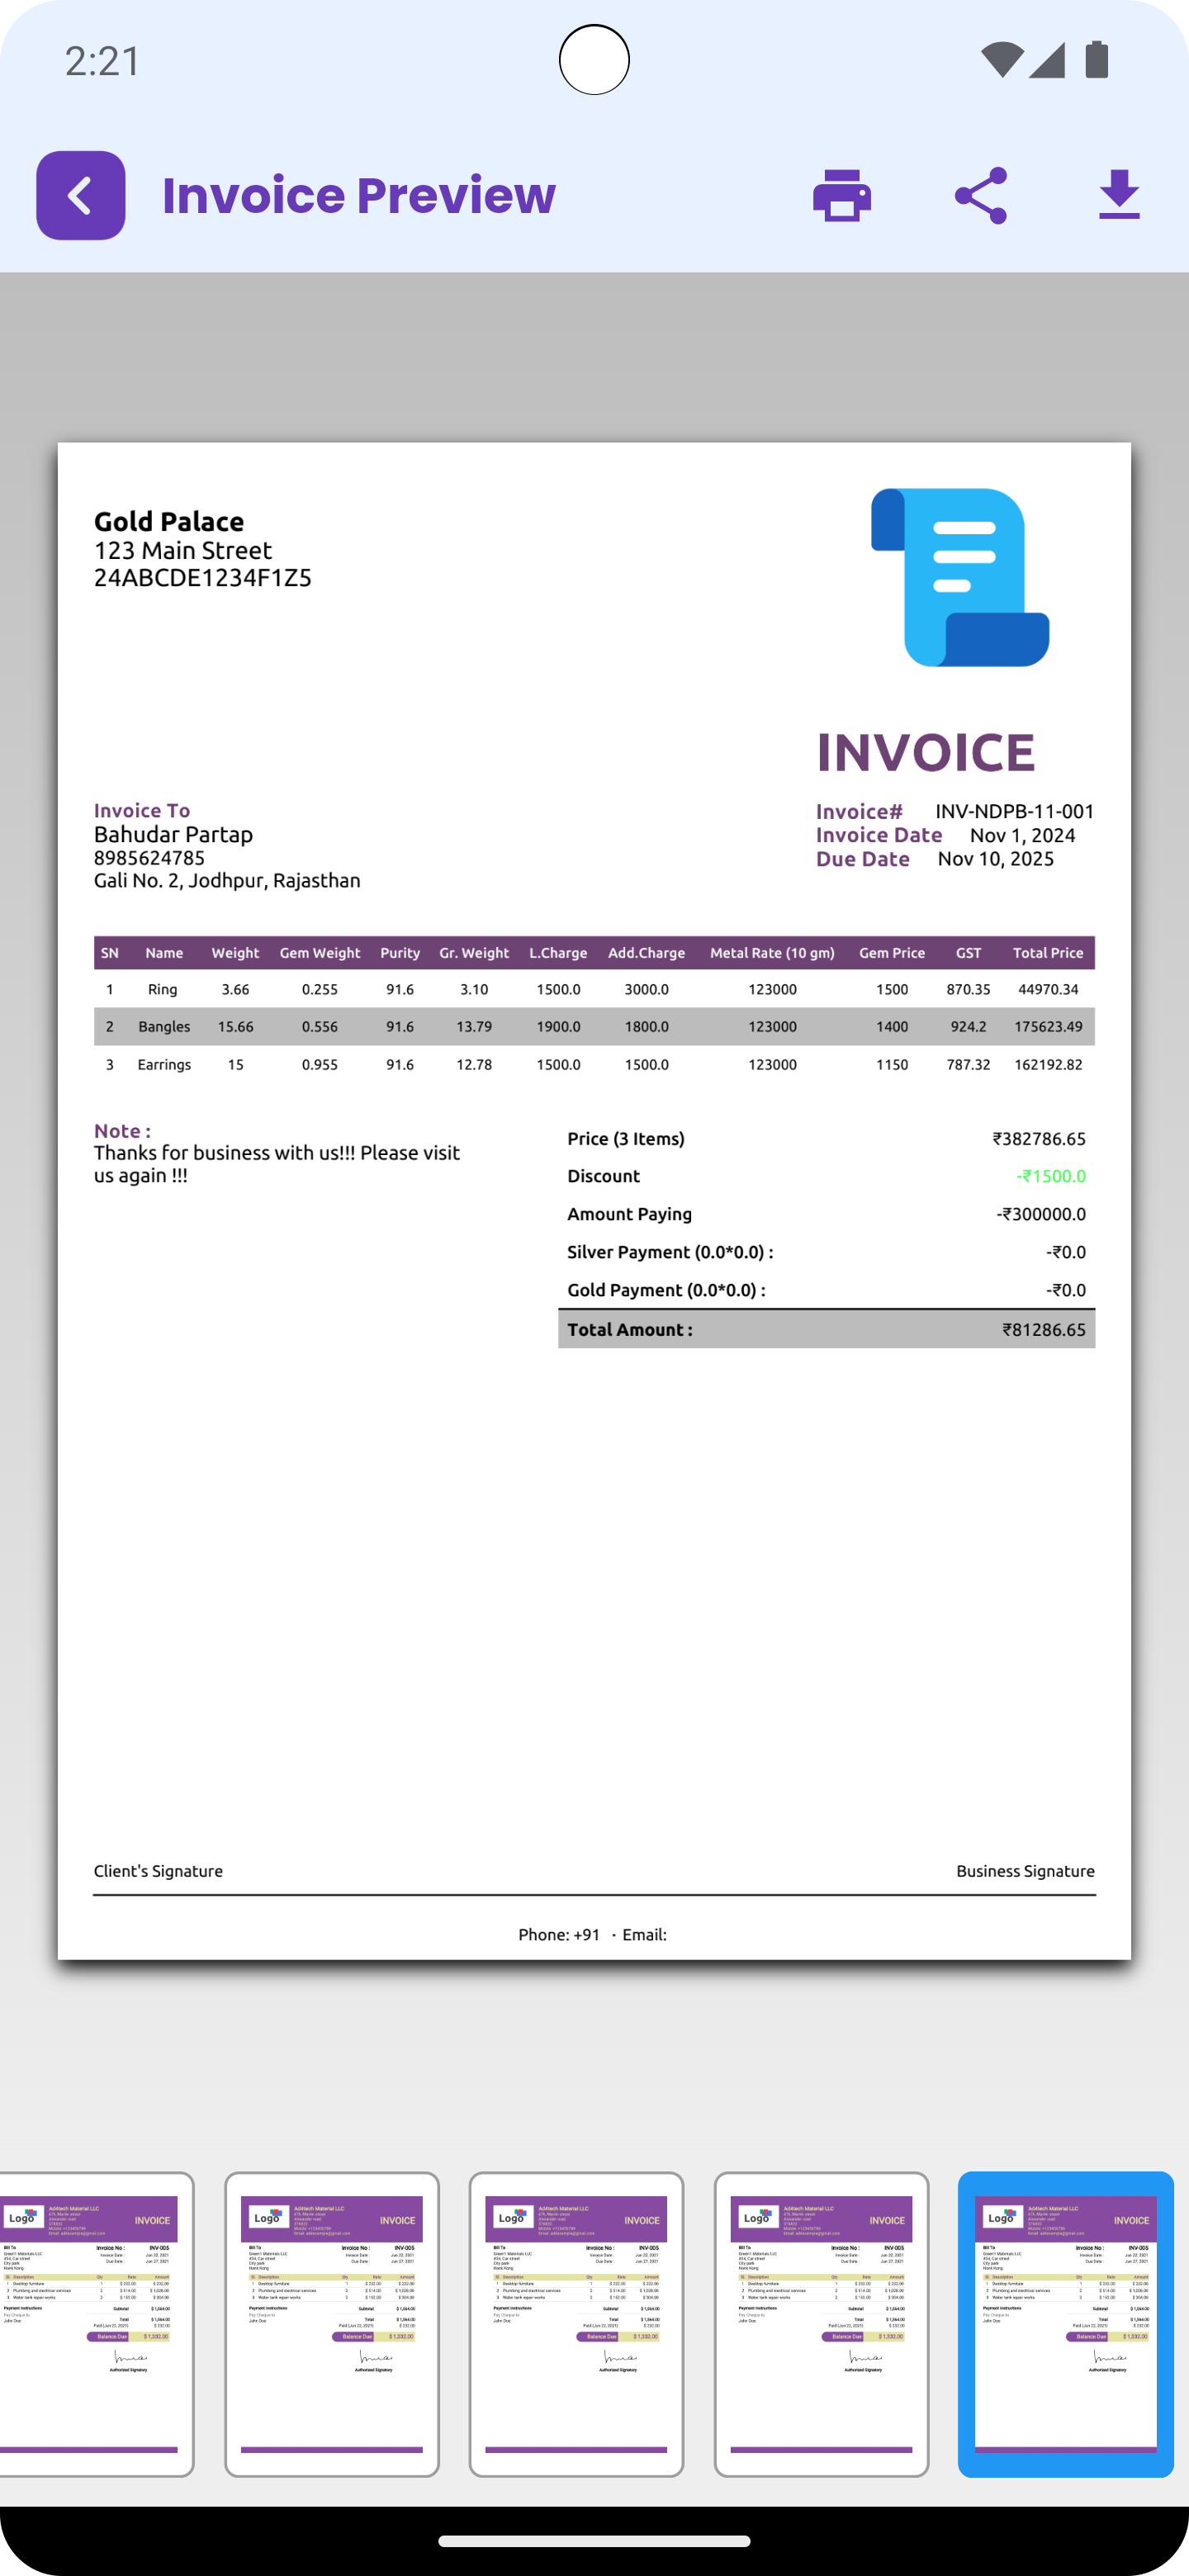Tap the Client's Signature label
Viewport: 1189px width, 2576px height.
click(158, 1871)
